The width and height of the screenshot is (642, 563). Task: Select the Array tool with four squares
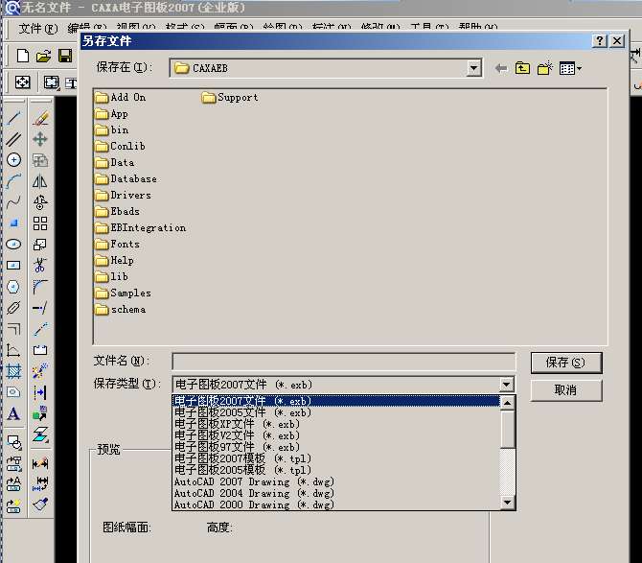(40, 223)
